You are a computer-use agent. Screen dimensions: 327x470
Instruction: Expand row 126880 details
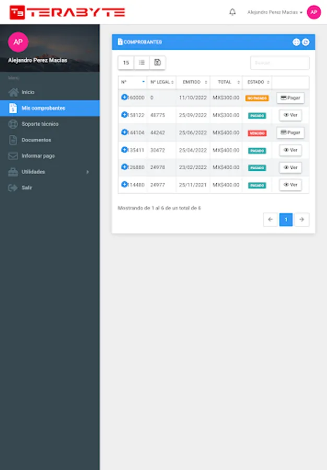124,167
